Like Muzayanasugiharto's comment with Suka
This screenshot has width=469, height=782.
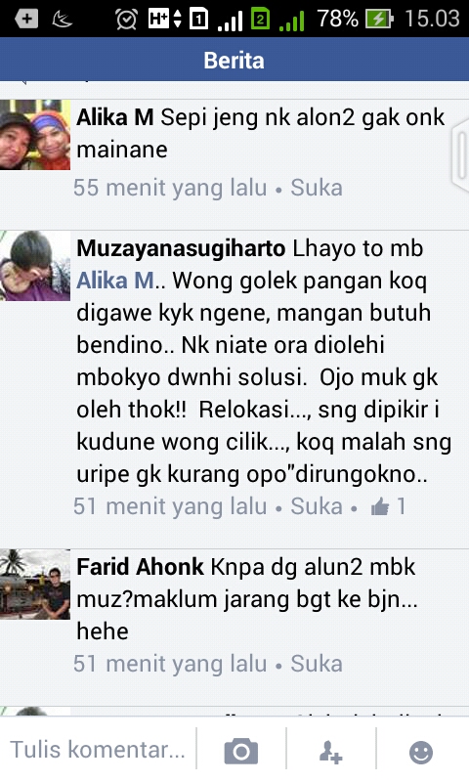(317, 506)
